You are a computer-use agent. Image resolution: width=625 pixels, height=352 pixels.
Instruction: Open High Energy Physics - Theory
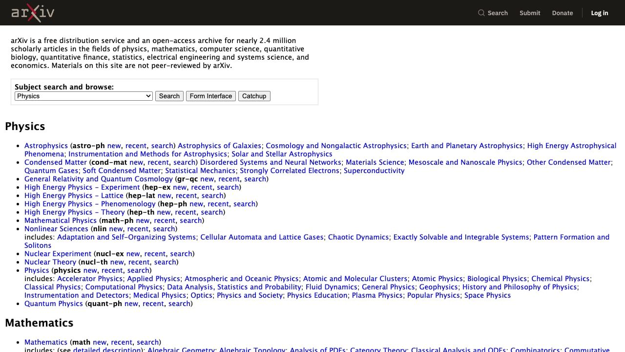click(x=75, y=212)
